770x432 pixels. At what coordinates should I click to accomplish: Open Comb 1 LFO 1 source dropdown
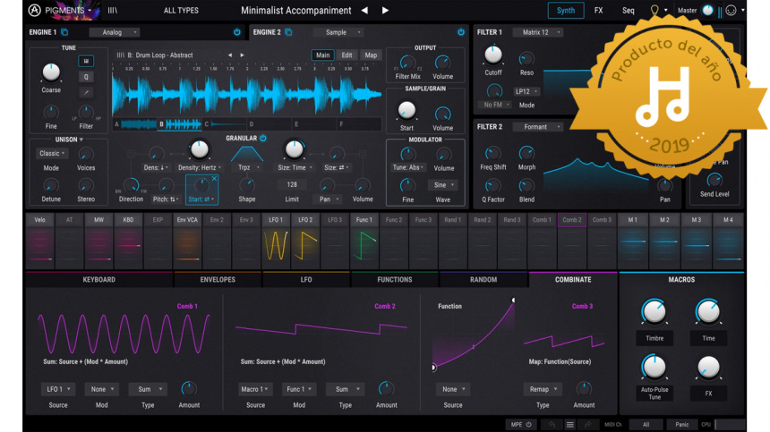[58, 389]
